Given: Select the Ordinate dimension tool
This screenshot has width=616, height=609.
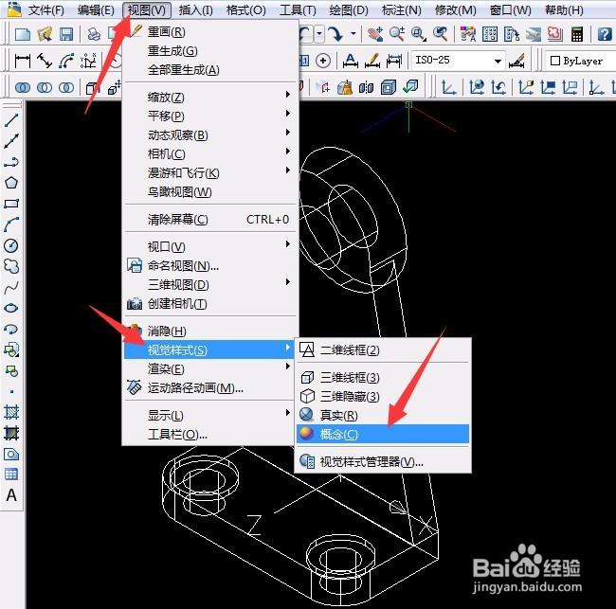Looking at the screenshot, I should coord(88,61).
